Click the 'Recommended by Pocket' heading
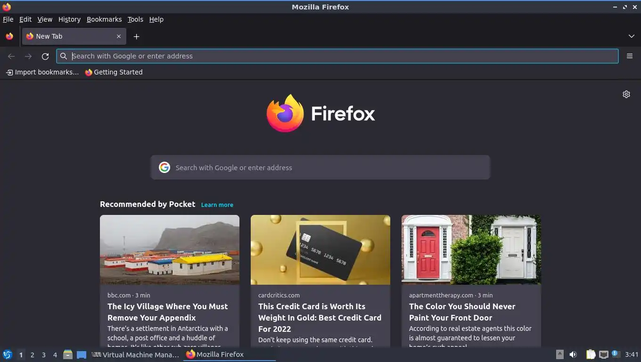This screenshot has height=362, width=641. [148, 204]
